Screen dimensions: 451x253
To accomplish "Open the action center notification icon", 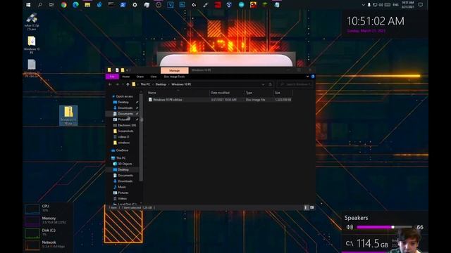I will (x=420, y=5).
